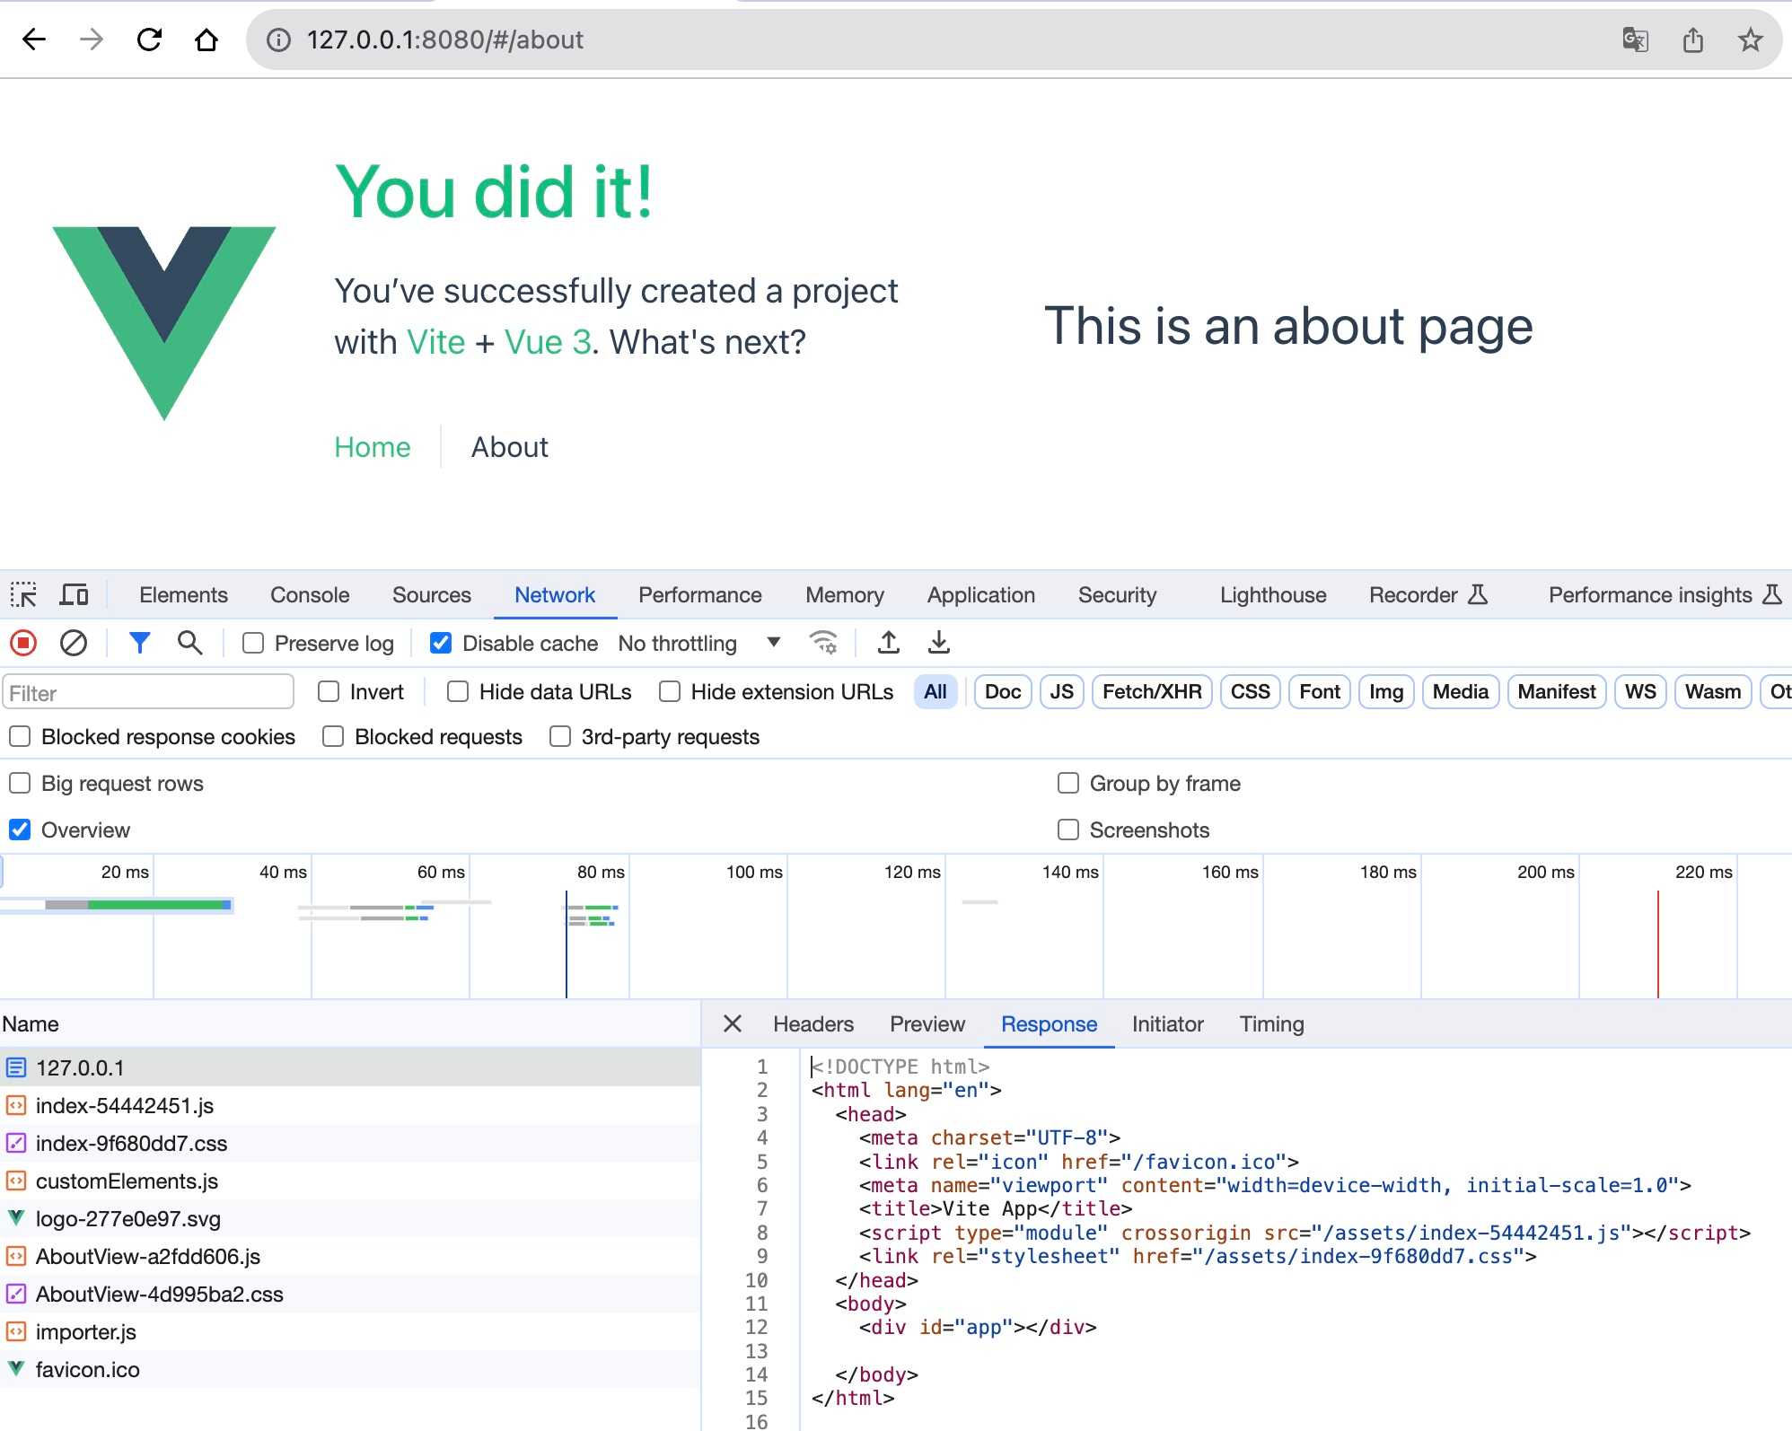Uncheck the Disable cache checkbox

pyautogui.click(x=441, y=643)
